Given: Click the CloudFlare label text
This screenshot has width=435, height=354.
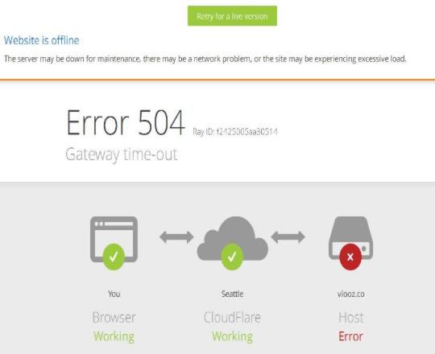Looking at the screenshot, I should pyautogui.click(x=233, y=318).
